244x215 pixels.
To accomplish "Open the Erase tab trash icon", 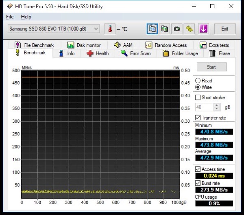I will coord(212,53).
